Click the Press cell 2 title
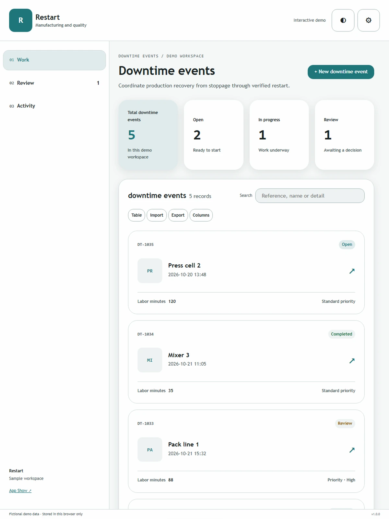 click(184, 265)
